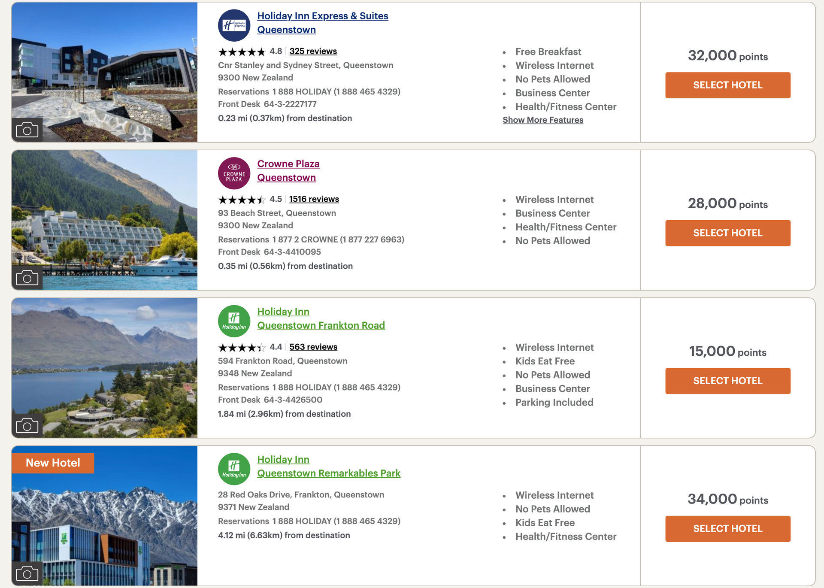The width and height of the screenshot is (824, 588).
Task: Select the 34,000 points Remarkables Park hotel
Action: [727, 529]
